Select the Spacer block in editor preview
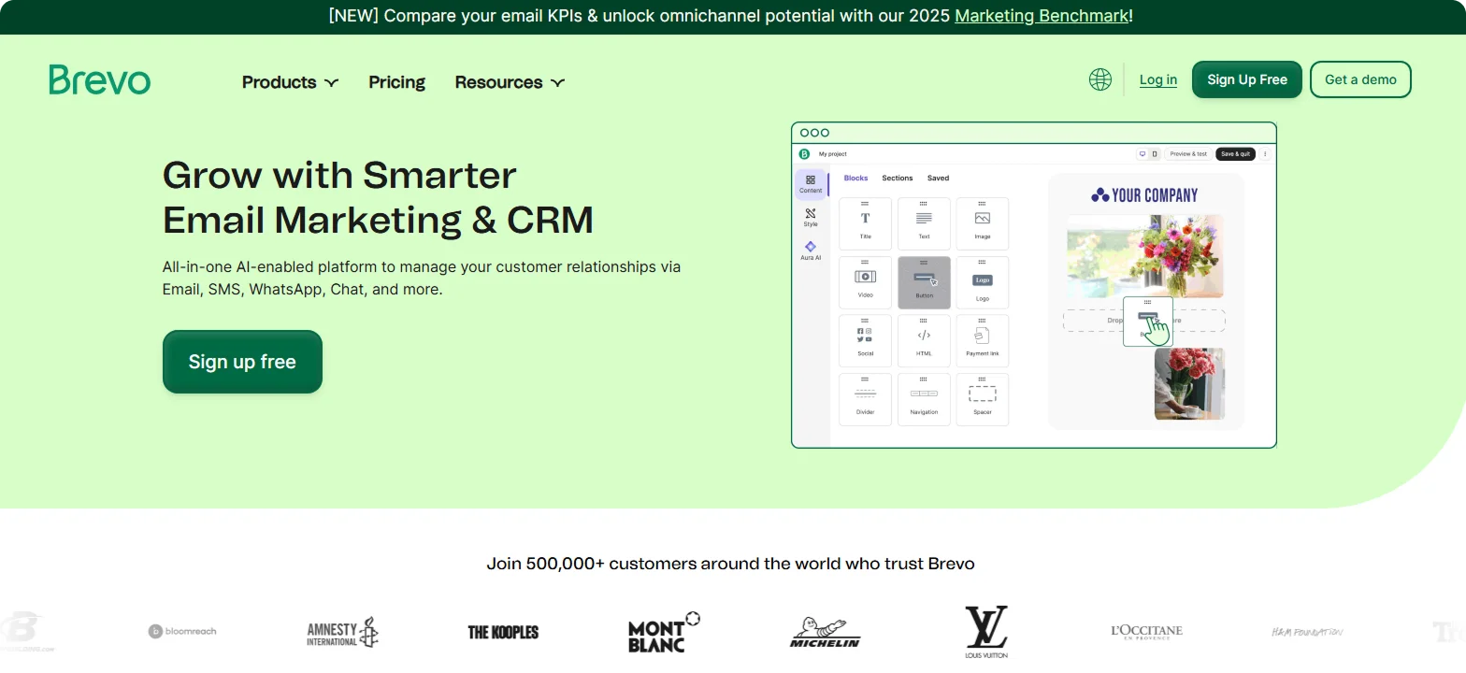Viewport: 1466px width, 673px height. pos(983,399)
